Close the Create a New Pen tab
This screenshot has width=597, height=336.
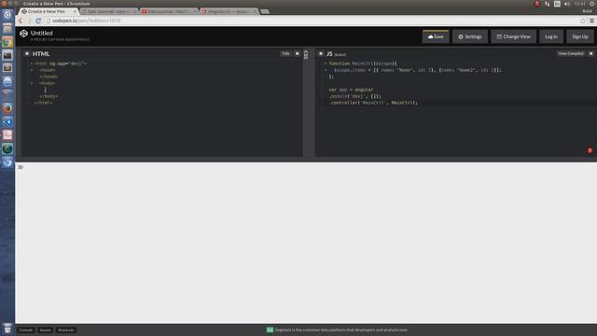(75, 11)
